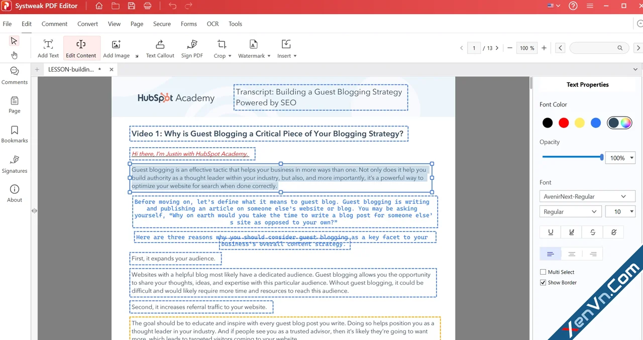Enable the Multi Select checkbox
Screen dimensions: 643x340
543,272
